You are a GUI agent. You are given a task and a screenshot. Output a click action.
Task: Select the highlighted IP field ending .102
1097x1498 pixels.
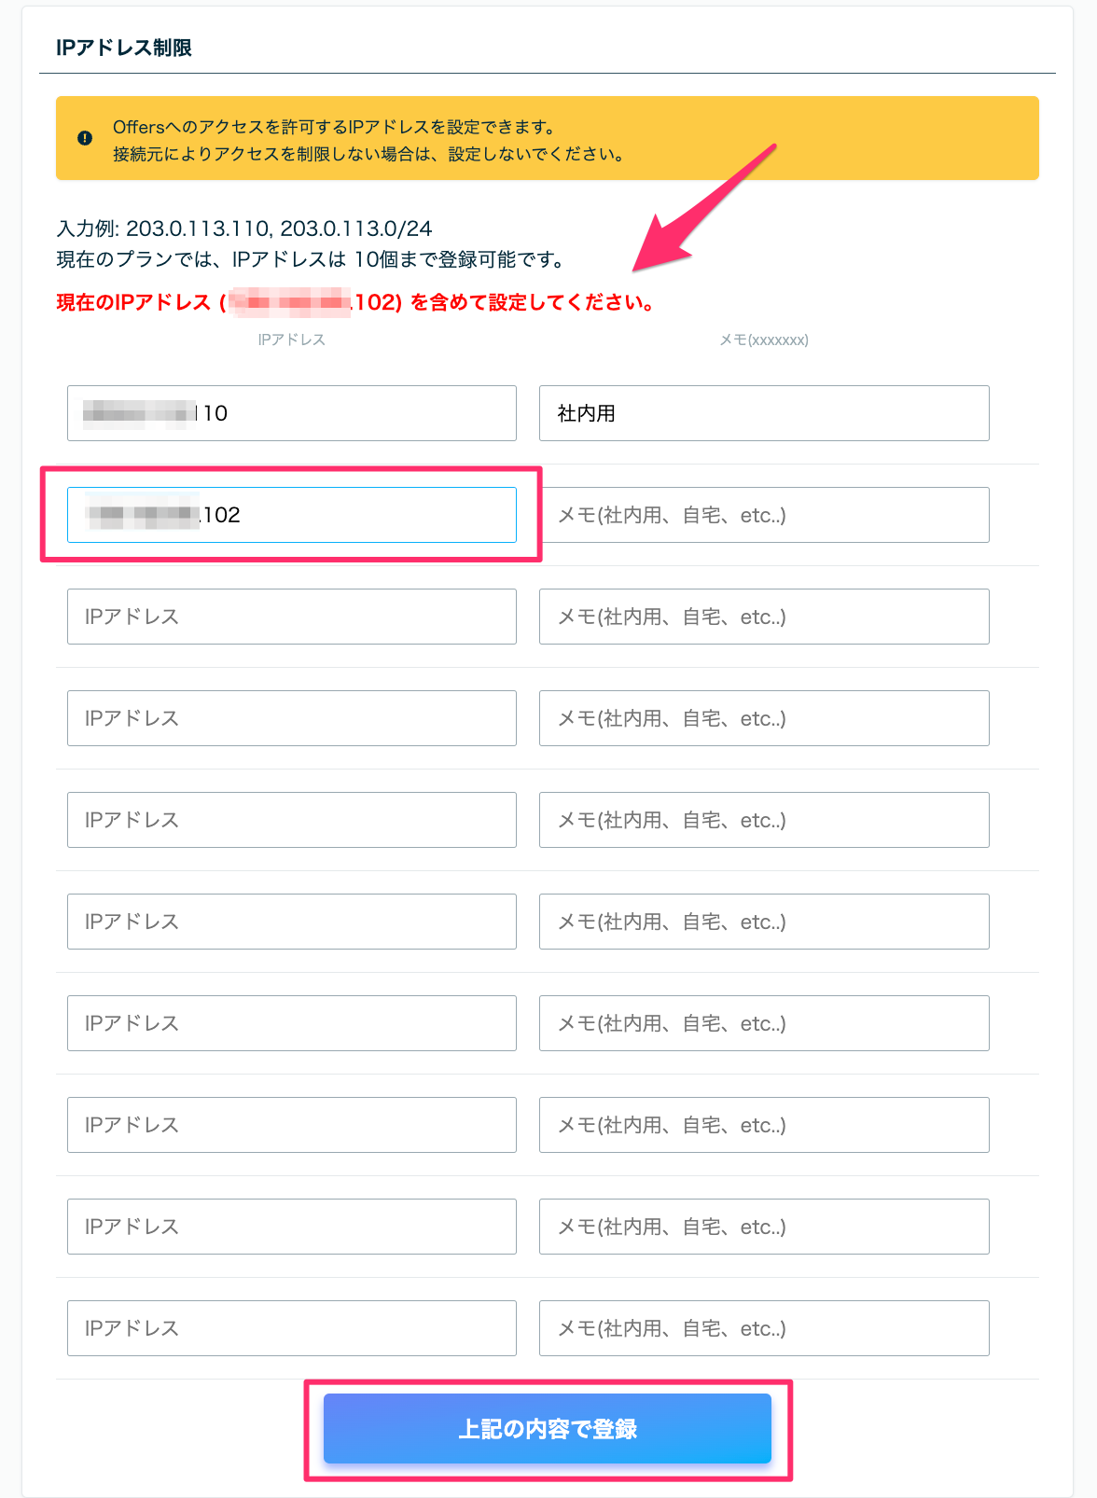(x=292, y=515)
